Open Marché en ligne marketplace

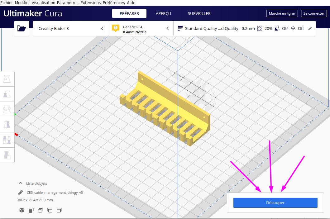point(282,13)
